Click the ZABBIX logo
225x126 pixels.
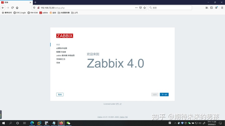point(65,36)
